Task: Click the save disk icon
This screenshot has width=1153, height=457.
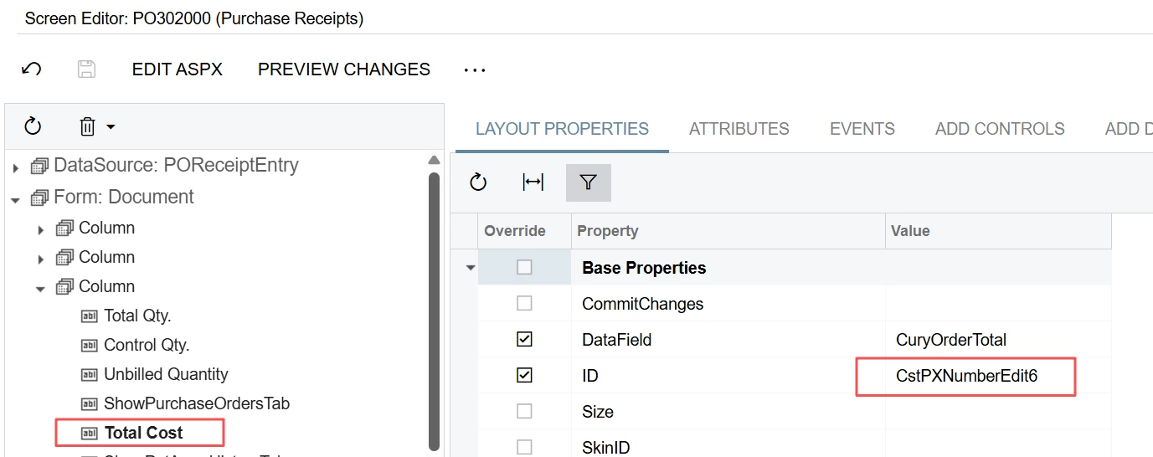Action: tap(86, 69)
